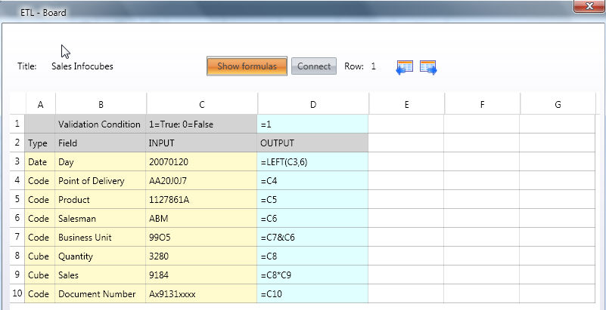Viewport: 606px width, 310px height.
Task: Select column header A
Action: [40, 104]
